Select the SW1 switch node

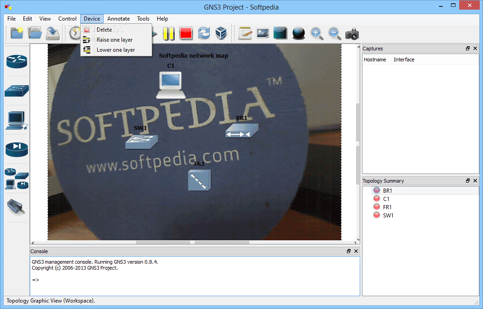point(142,141)
